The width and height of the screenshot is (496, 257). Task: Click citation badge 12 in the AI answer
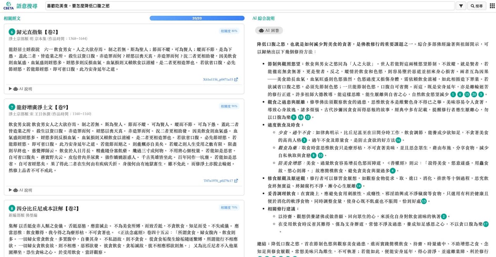tap(308, 117)
